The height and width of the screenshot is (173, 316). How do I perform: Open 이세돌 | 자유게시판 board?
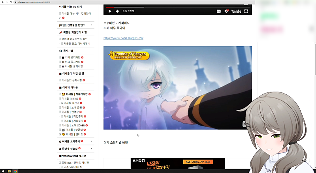[77, 94]
